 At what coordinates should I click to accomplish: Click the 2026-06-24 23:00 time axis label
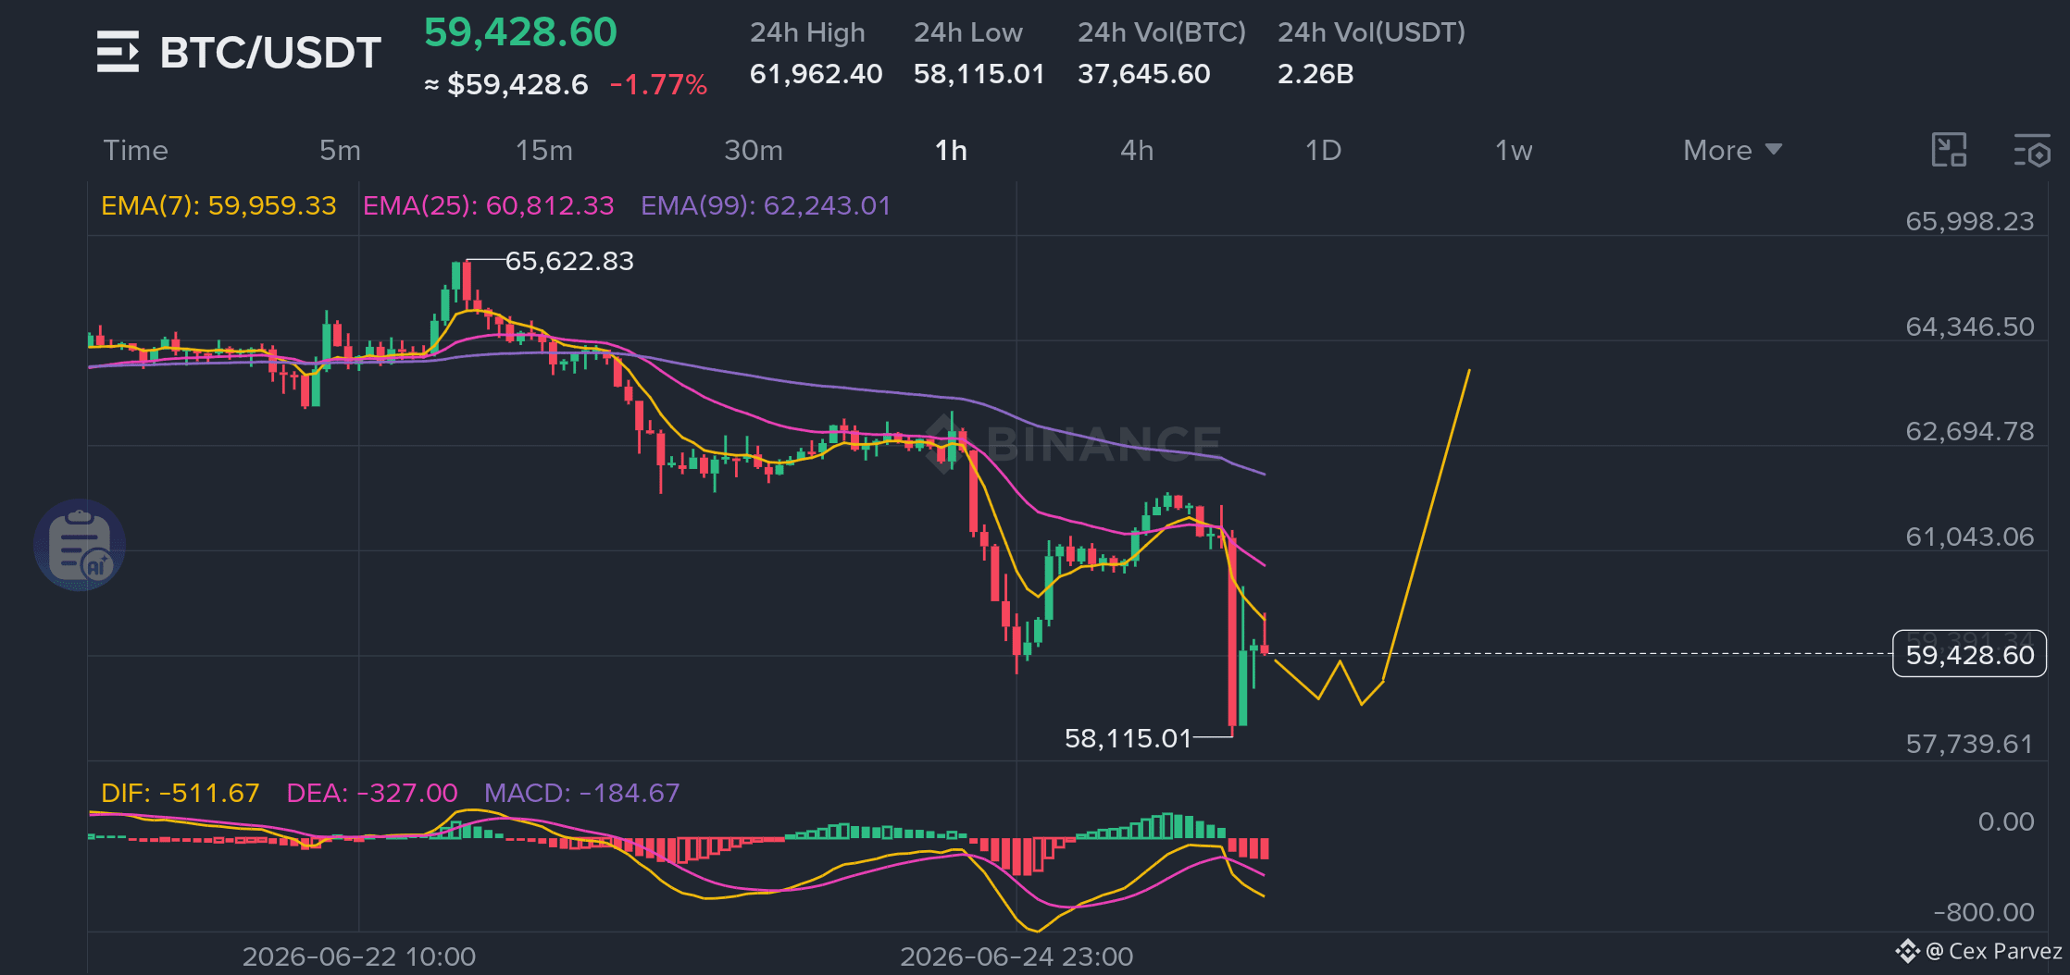point(1016,956)
